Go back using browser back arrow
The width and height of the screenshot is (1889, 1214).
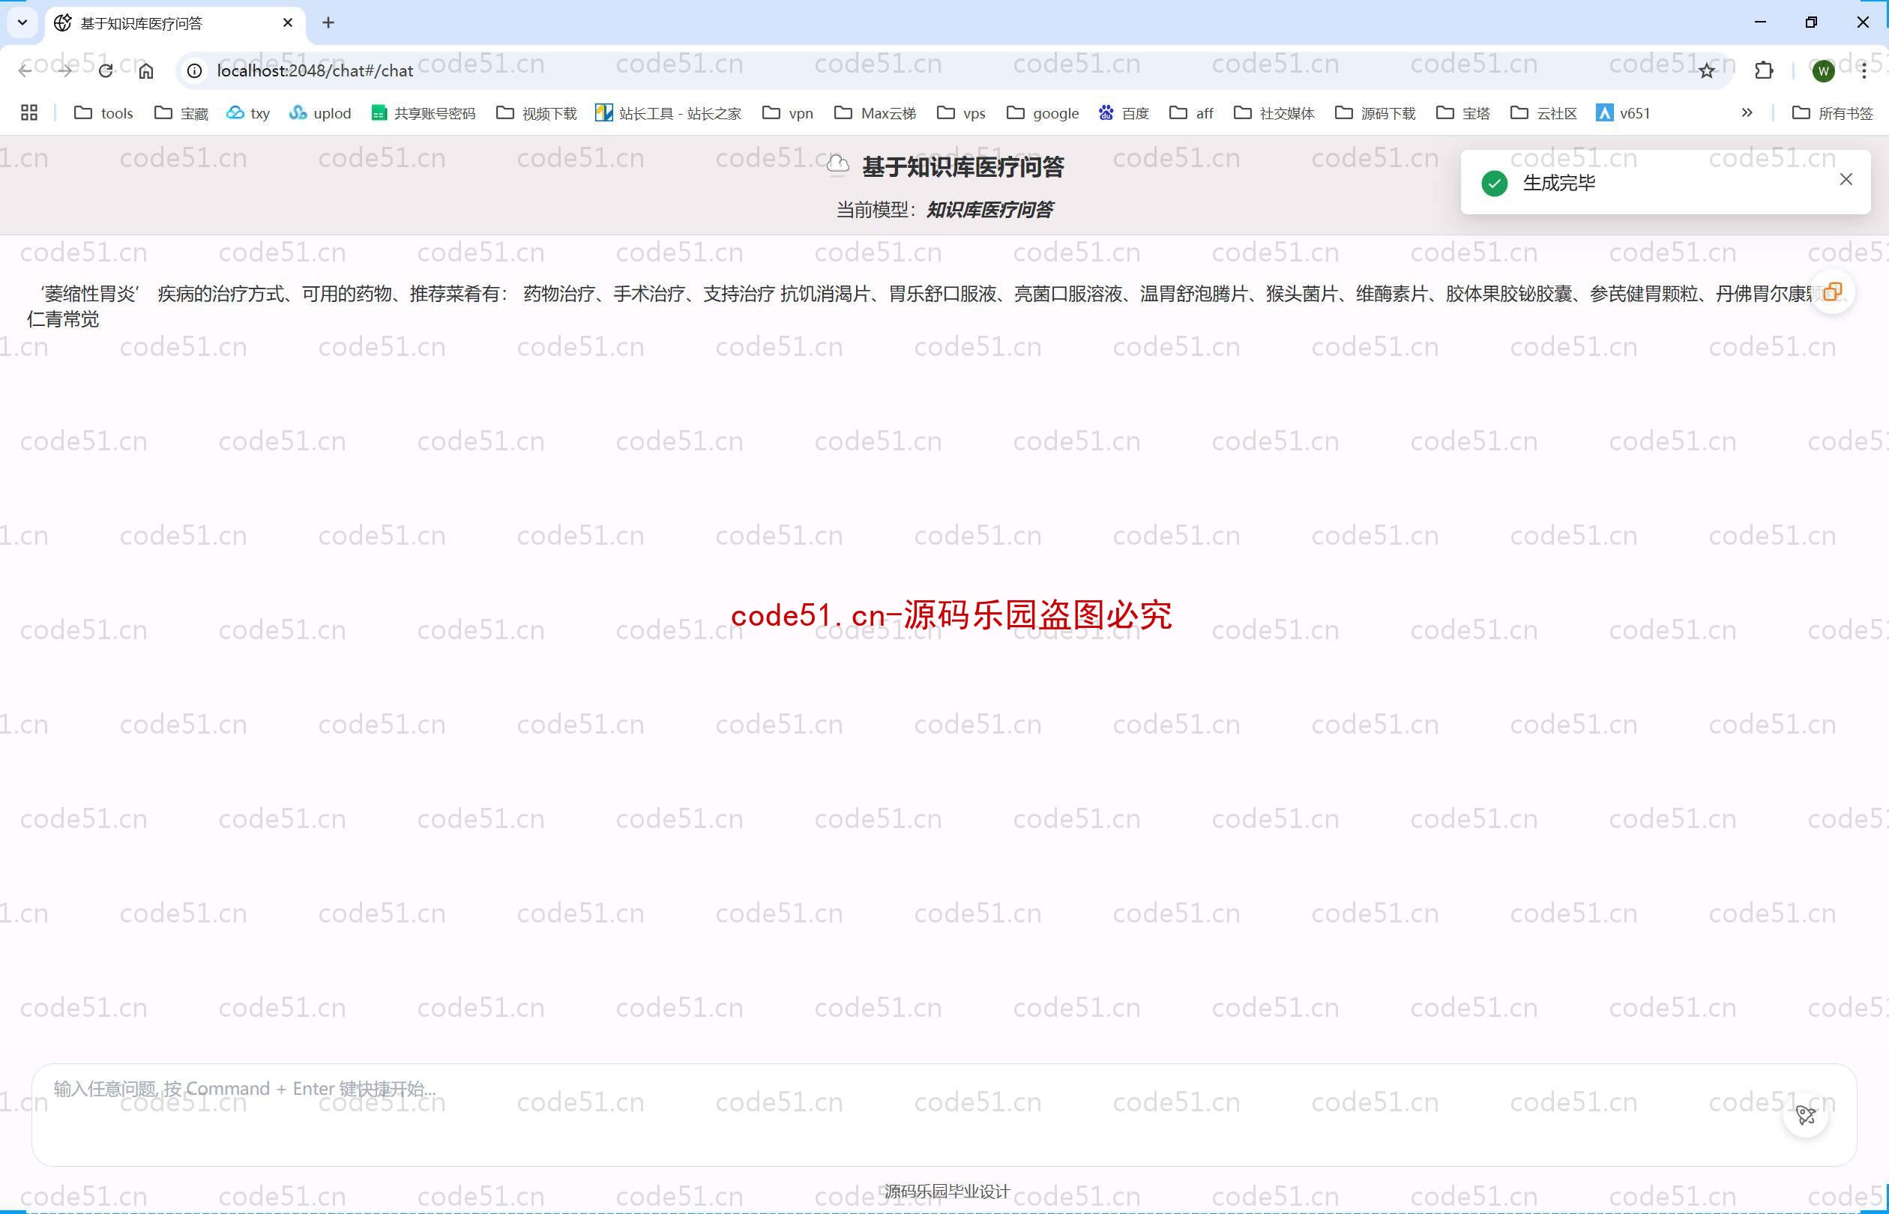[25, 71]
